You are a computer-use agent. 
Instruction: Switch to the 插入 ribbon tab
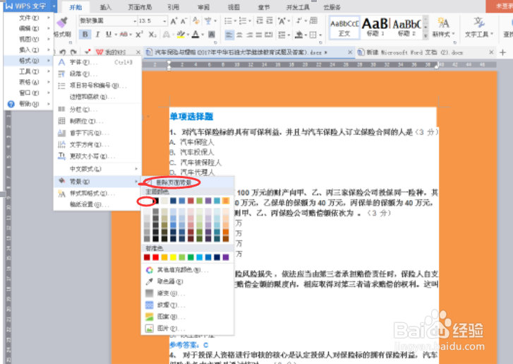[x=105, y=7]
